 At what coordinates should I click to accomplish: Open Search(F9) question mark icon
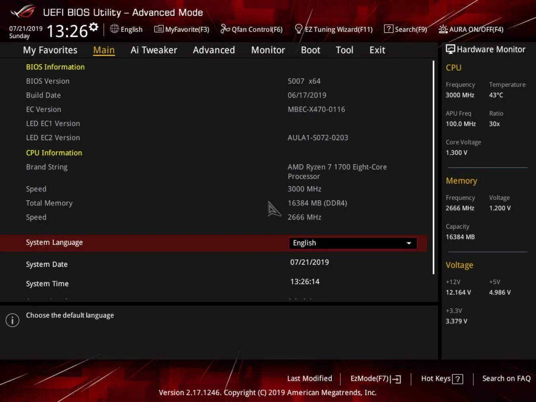tap(388, 29)
